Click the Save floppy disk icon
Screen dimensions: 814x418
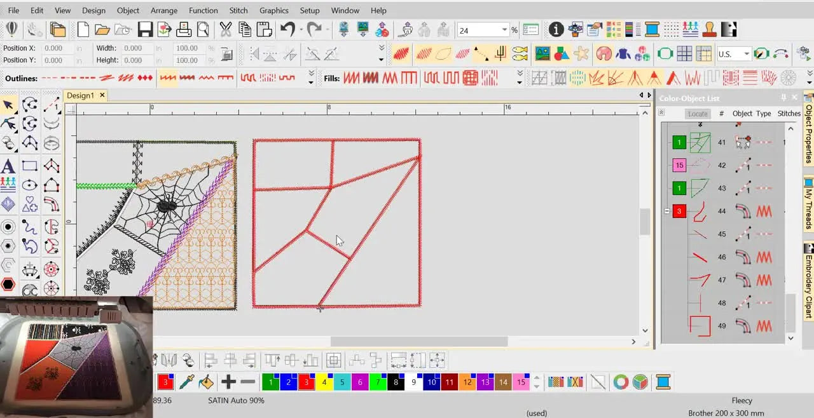(145, 30)
